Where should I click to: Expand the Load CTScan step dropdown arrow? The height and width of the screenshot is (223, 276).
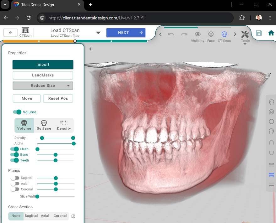[x=98, y=33]
